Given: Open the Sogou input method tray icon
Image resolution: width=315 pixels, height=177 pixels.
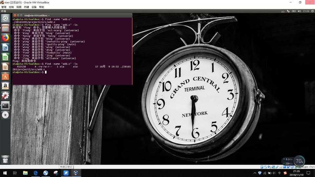Looking at the screenshot, I should 285,173.
